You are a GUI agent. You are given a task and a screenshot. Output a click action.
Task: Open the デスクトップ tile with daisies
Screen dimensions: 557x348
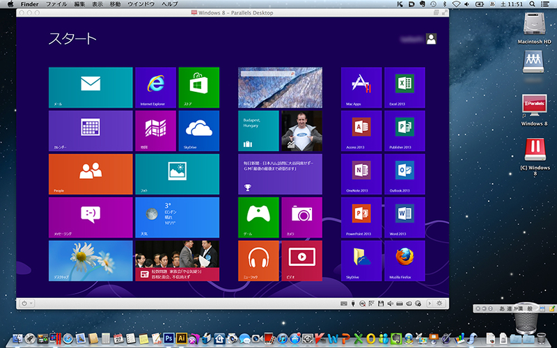[91, 260]
